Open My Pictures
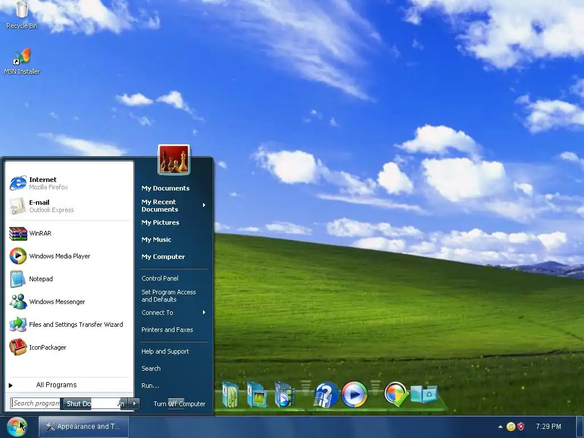Screen dimensions: 584x438 tap(160, 222)
